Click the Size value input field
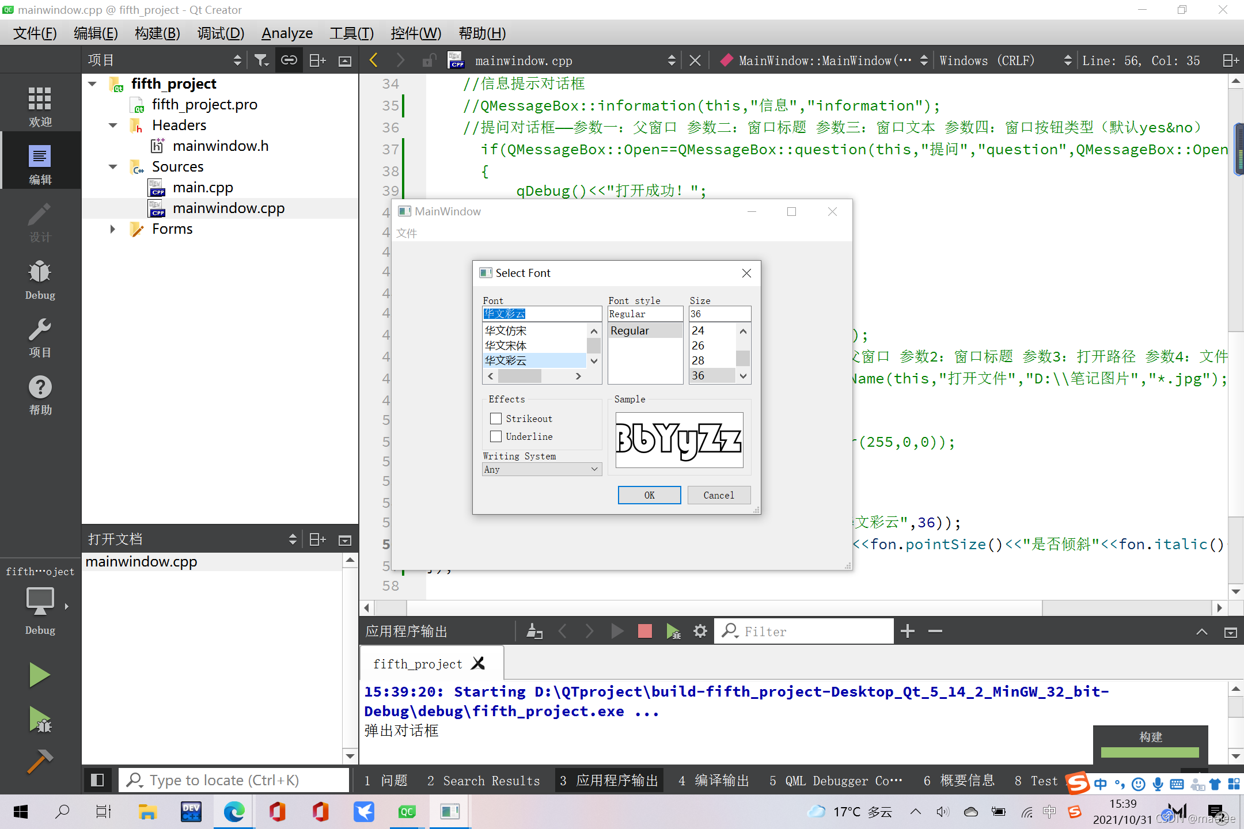This screenshot has height=829, width=1244. coord(720,314)
